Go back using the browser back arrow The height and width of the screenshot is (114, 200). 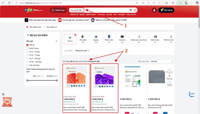click(x=3, y=3)
